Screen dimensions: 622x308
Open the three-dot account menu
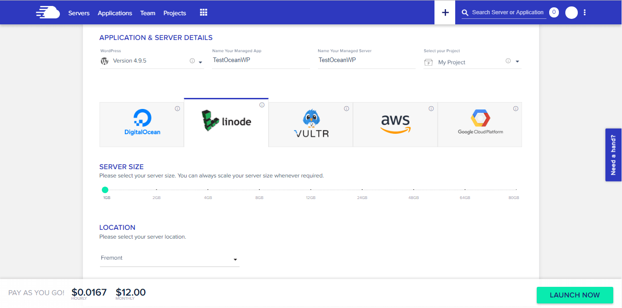585,12
